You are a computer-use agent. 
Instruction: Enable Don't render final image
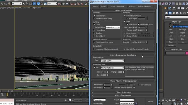click(94, 42)
